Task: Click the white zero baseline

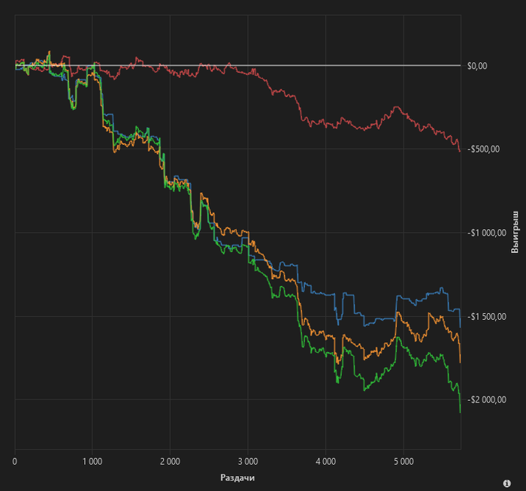Action: tap(238, 65)
